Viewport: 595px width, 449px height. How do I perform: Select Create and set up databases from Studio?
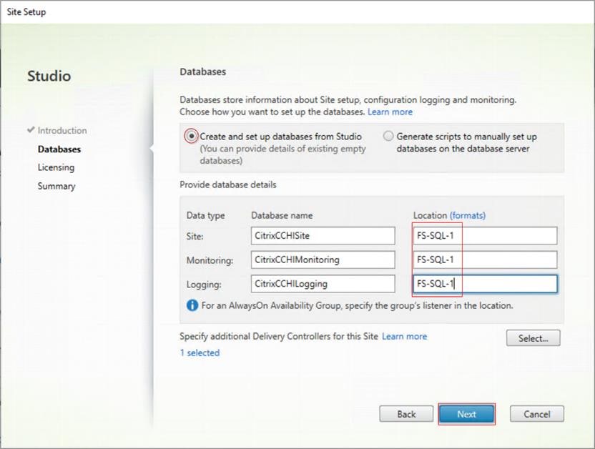191,136
